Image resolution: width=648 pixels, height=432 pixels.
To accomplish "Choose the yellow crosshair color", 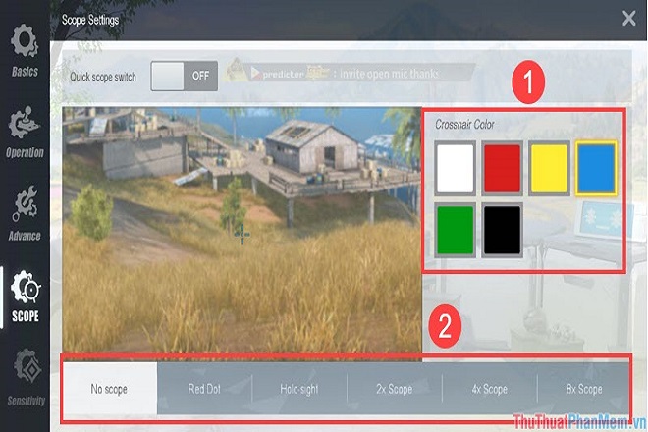I will [549, 168].
